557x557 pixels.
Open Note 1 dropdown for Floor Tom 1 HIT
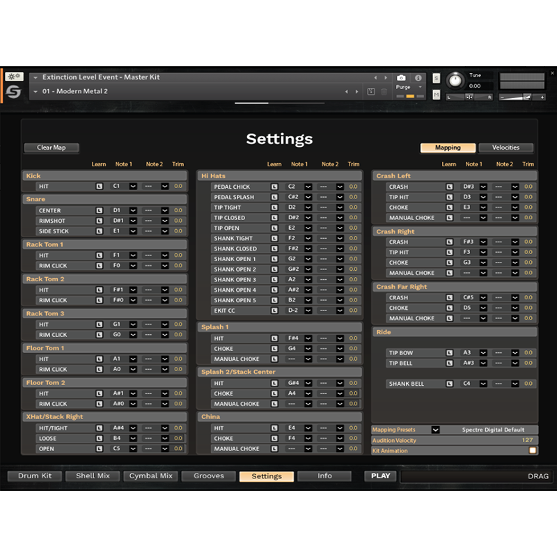tap(133, 359)
